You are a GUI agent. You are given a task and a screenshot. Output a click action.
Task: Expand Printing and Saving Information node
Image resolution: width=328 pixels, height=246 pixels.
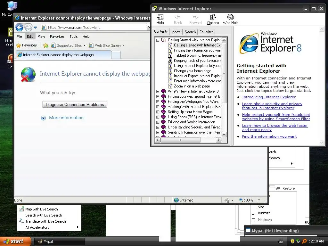(158, 122)
